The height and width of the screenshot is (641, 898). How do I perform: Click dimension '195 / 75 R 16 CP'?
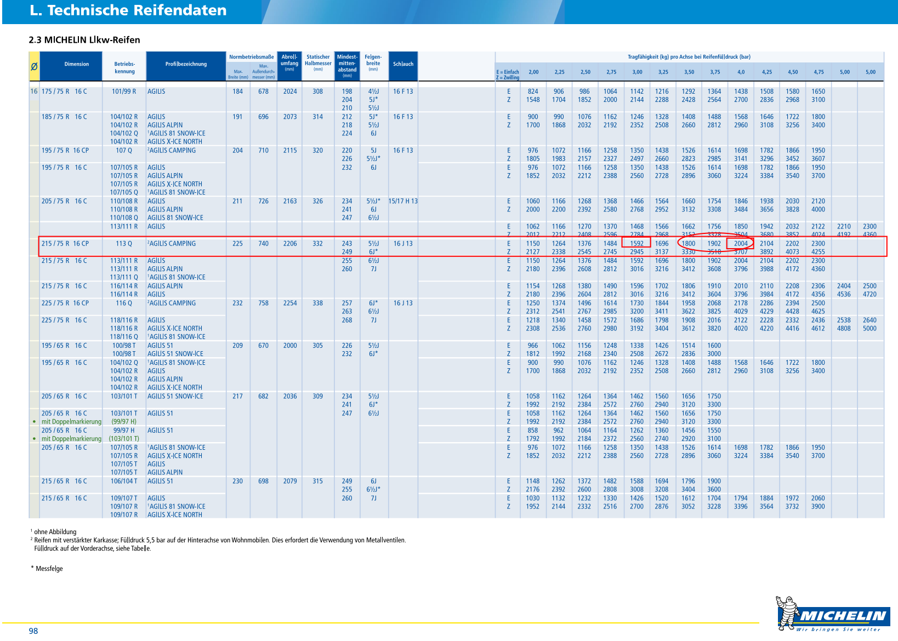pos(65,150)
